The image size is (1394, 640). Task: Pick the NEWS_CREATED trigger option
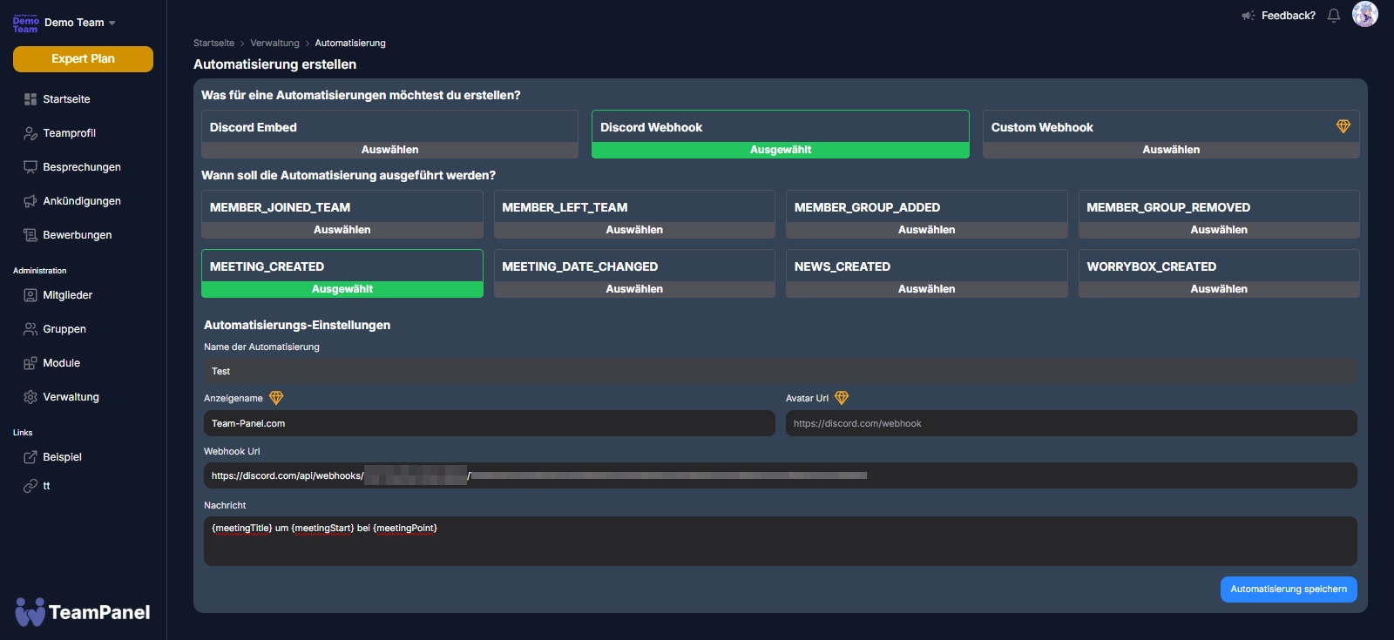point(926,289)
